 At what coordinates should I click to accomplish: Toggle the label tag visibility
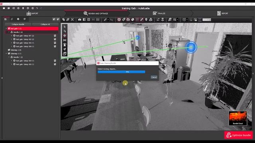click(124, 19)
